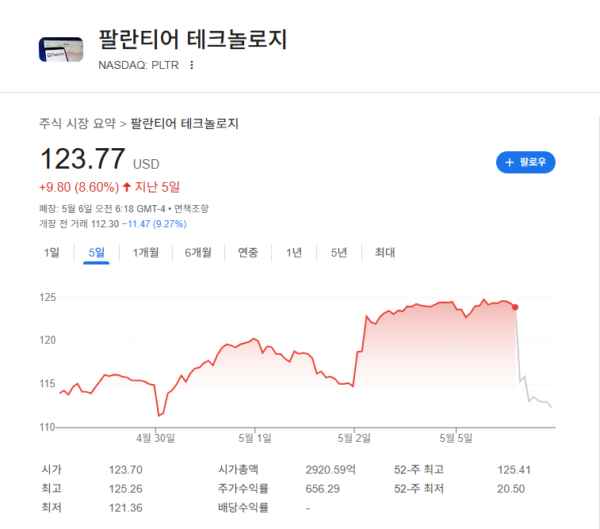Click the 5월 5일 date axis label
The image size is (600, 529).
456,438
